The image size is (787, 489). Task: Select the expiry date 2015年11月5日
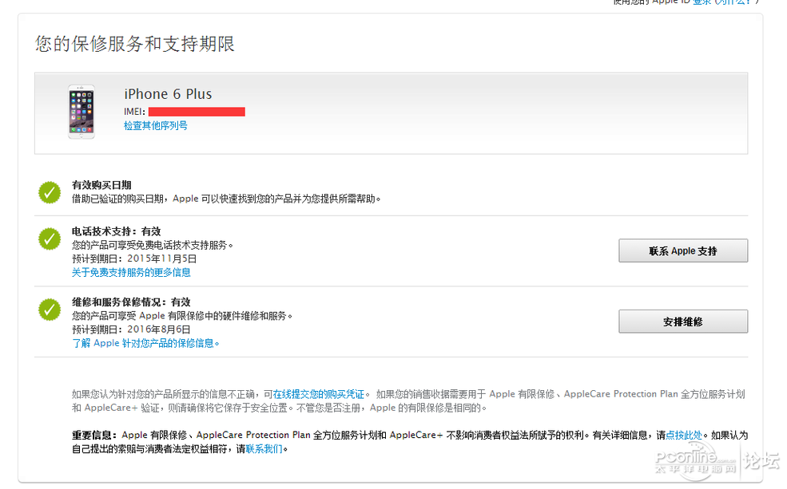[161, 259]
